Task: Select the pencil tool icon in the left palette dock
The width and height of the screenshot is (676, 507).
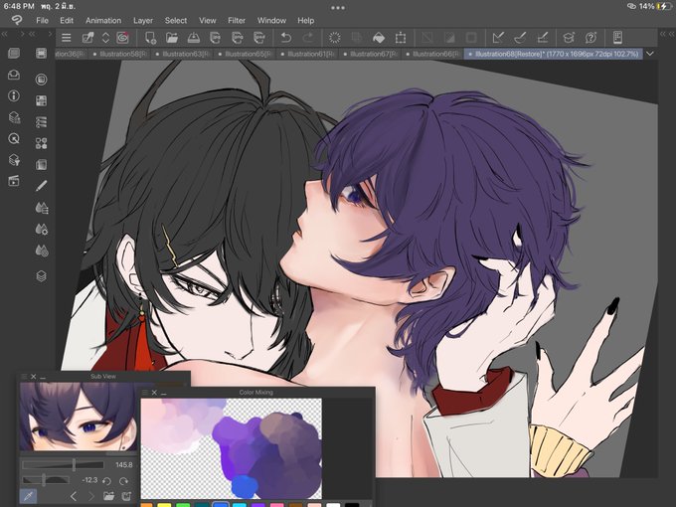Action: click(42, 186)
